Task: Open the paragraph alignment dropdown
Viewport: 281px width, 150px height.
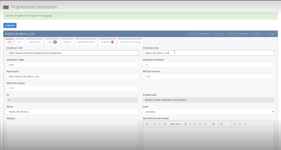Action: tap(206, 124)
